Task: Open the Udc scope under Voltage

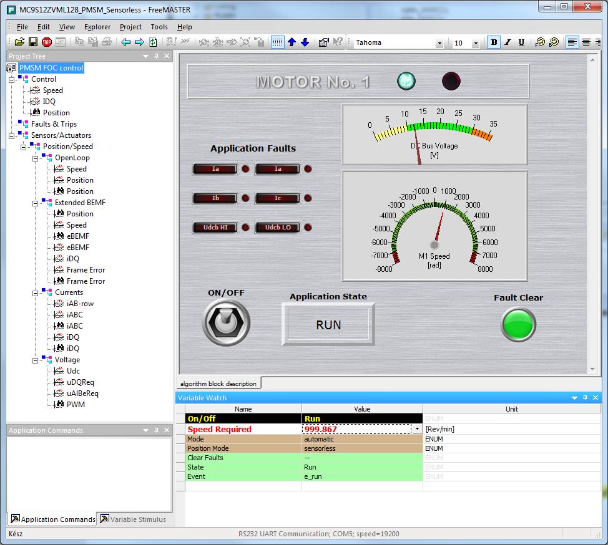Action: (73, 370)
